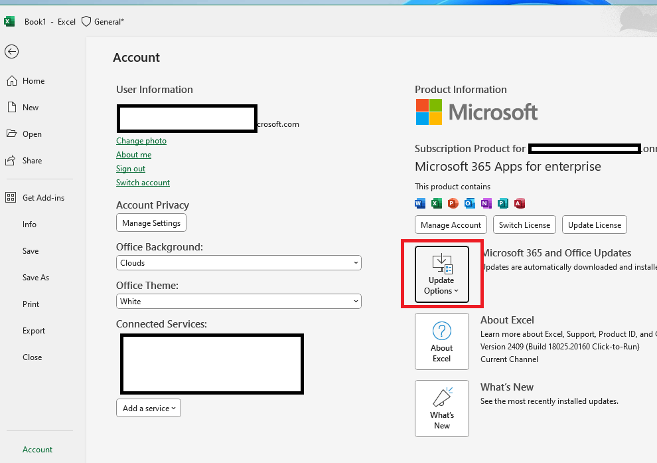Image resolution: width=657 pixels, height=463 pixels.
Task: Open the Add a service dropdown
Action: 149,408
